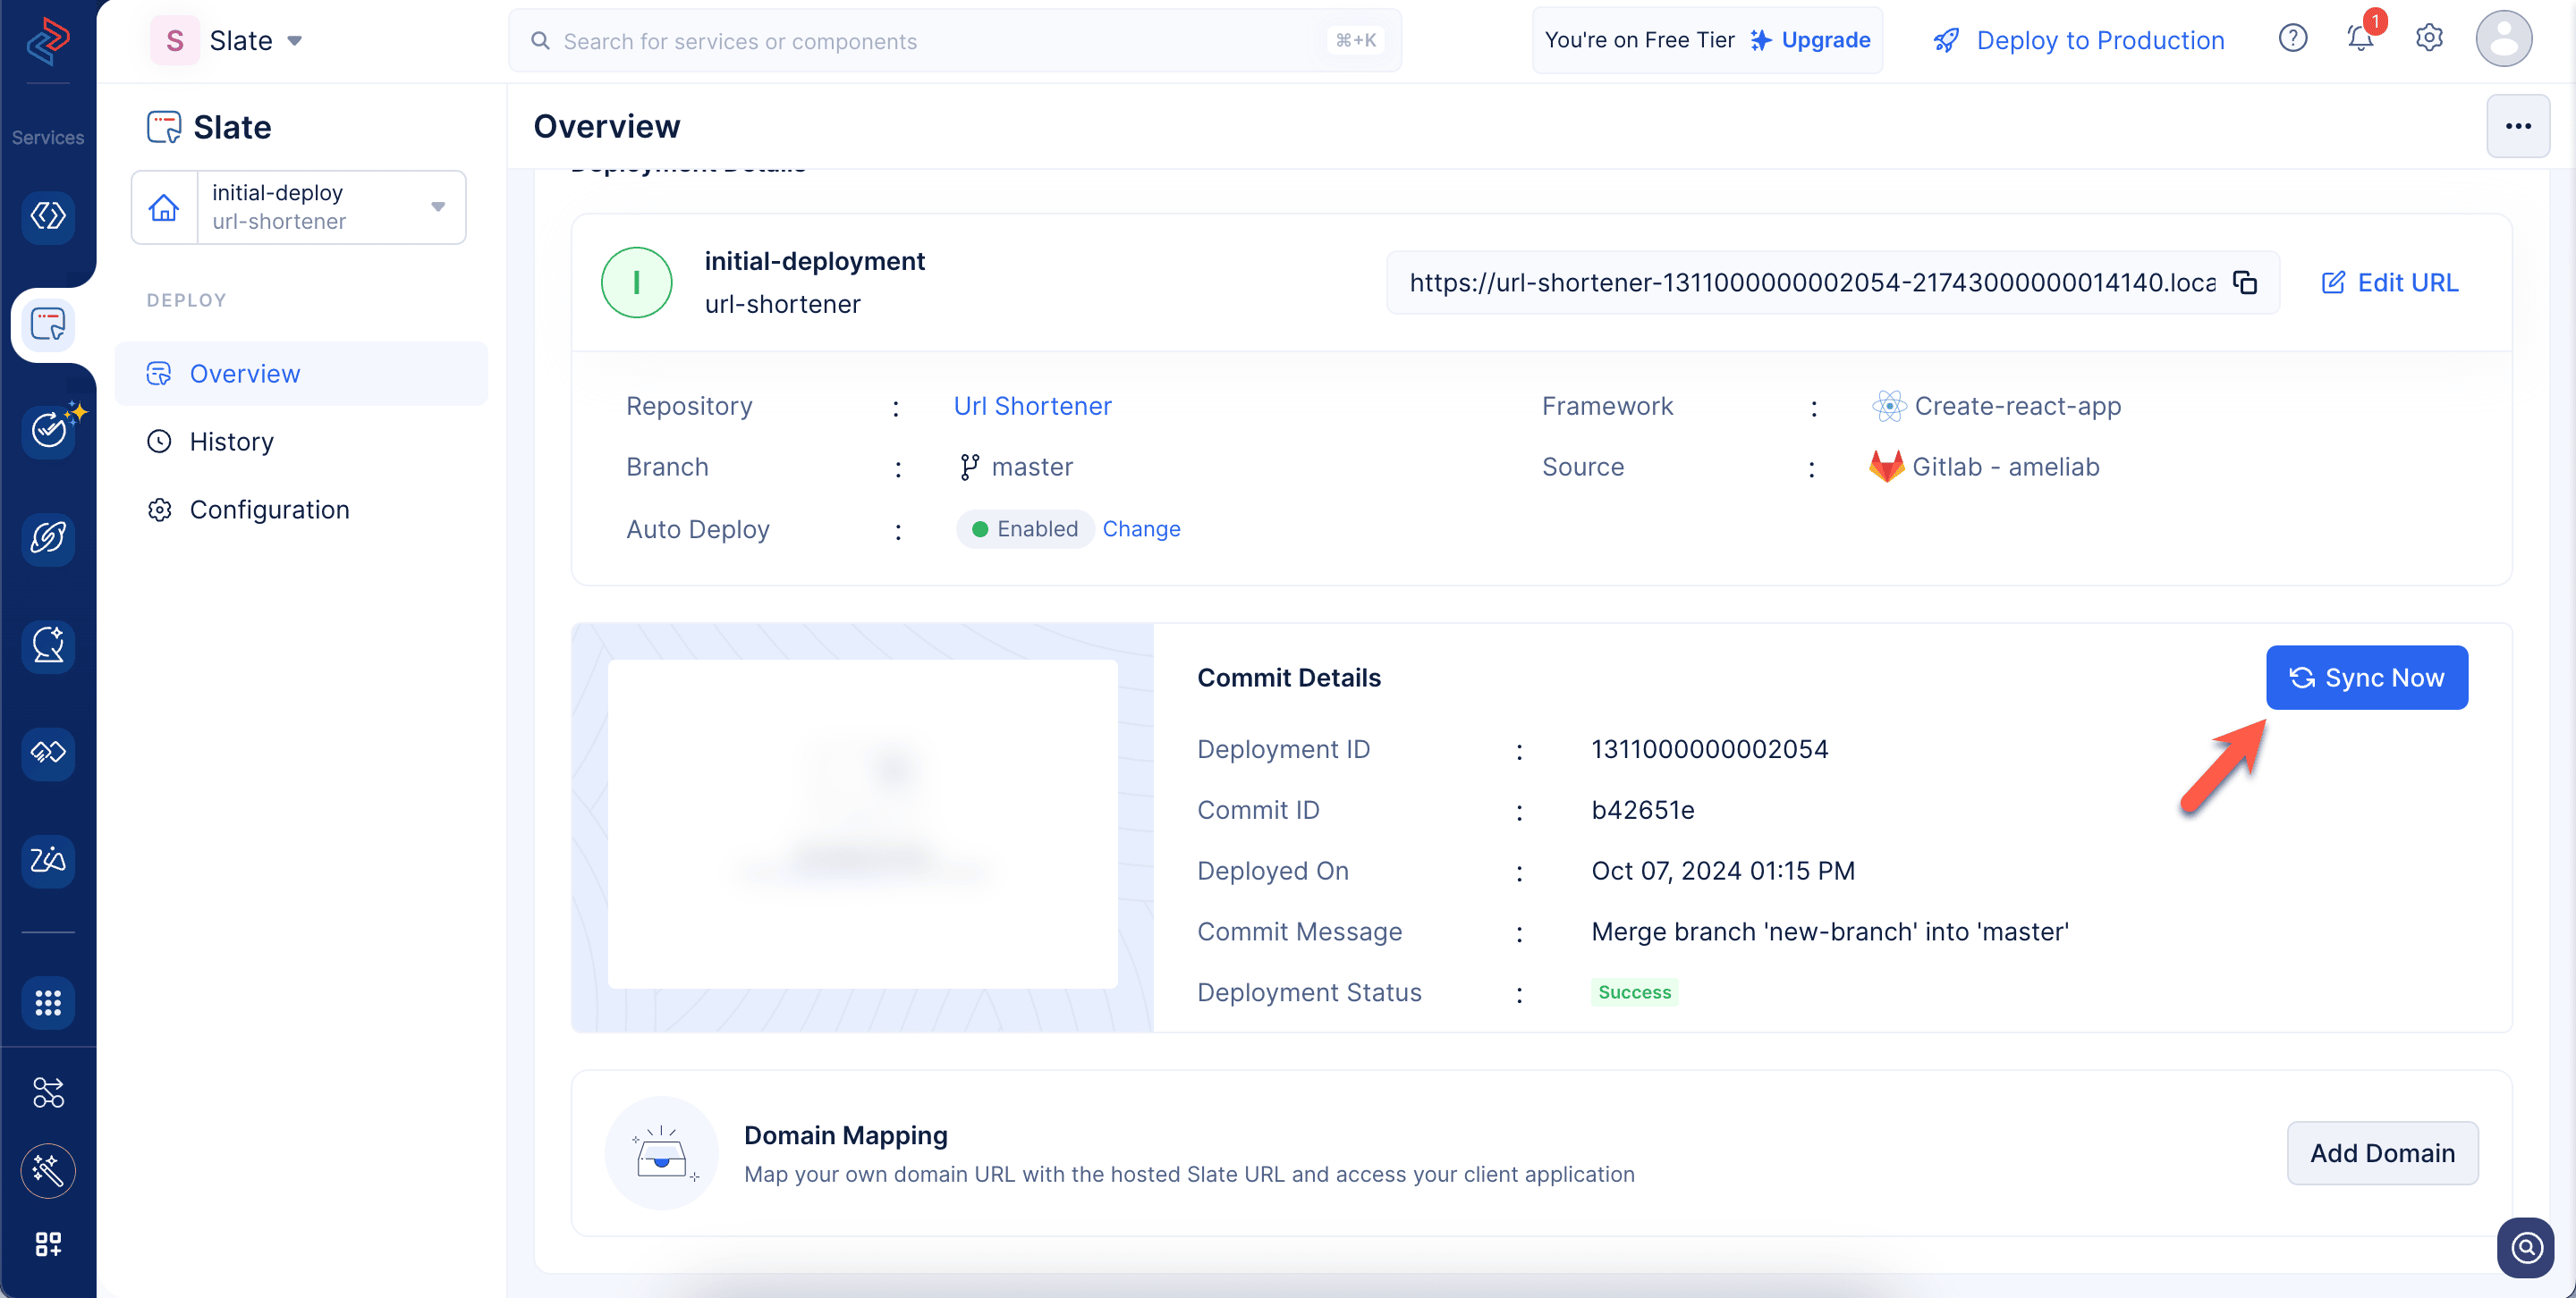Open the help question mark icon
Image resolution: width=2576 pixels, height=1298 pixels.
(x=2293, y=39)
